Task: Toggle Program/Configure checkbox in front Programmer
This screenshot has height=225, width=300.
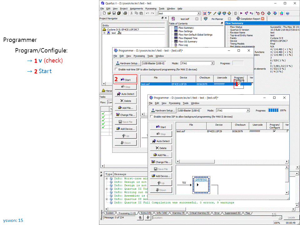Action: [x=275, y=131]
